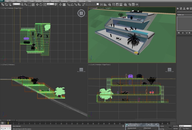The width and height of the screenshot is (192, 130).
Task: Toggle Window/Crossing selection mode
Action: (x=33, y=4)
